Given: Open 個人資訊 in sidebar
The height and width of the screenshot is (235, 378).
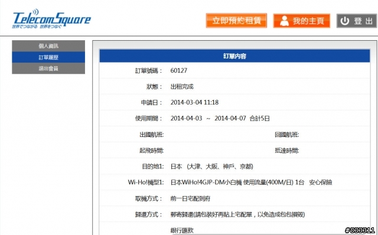Looking at the screenshot, I should [48, 46].
